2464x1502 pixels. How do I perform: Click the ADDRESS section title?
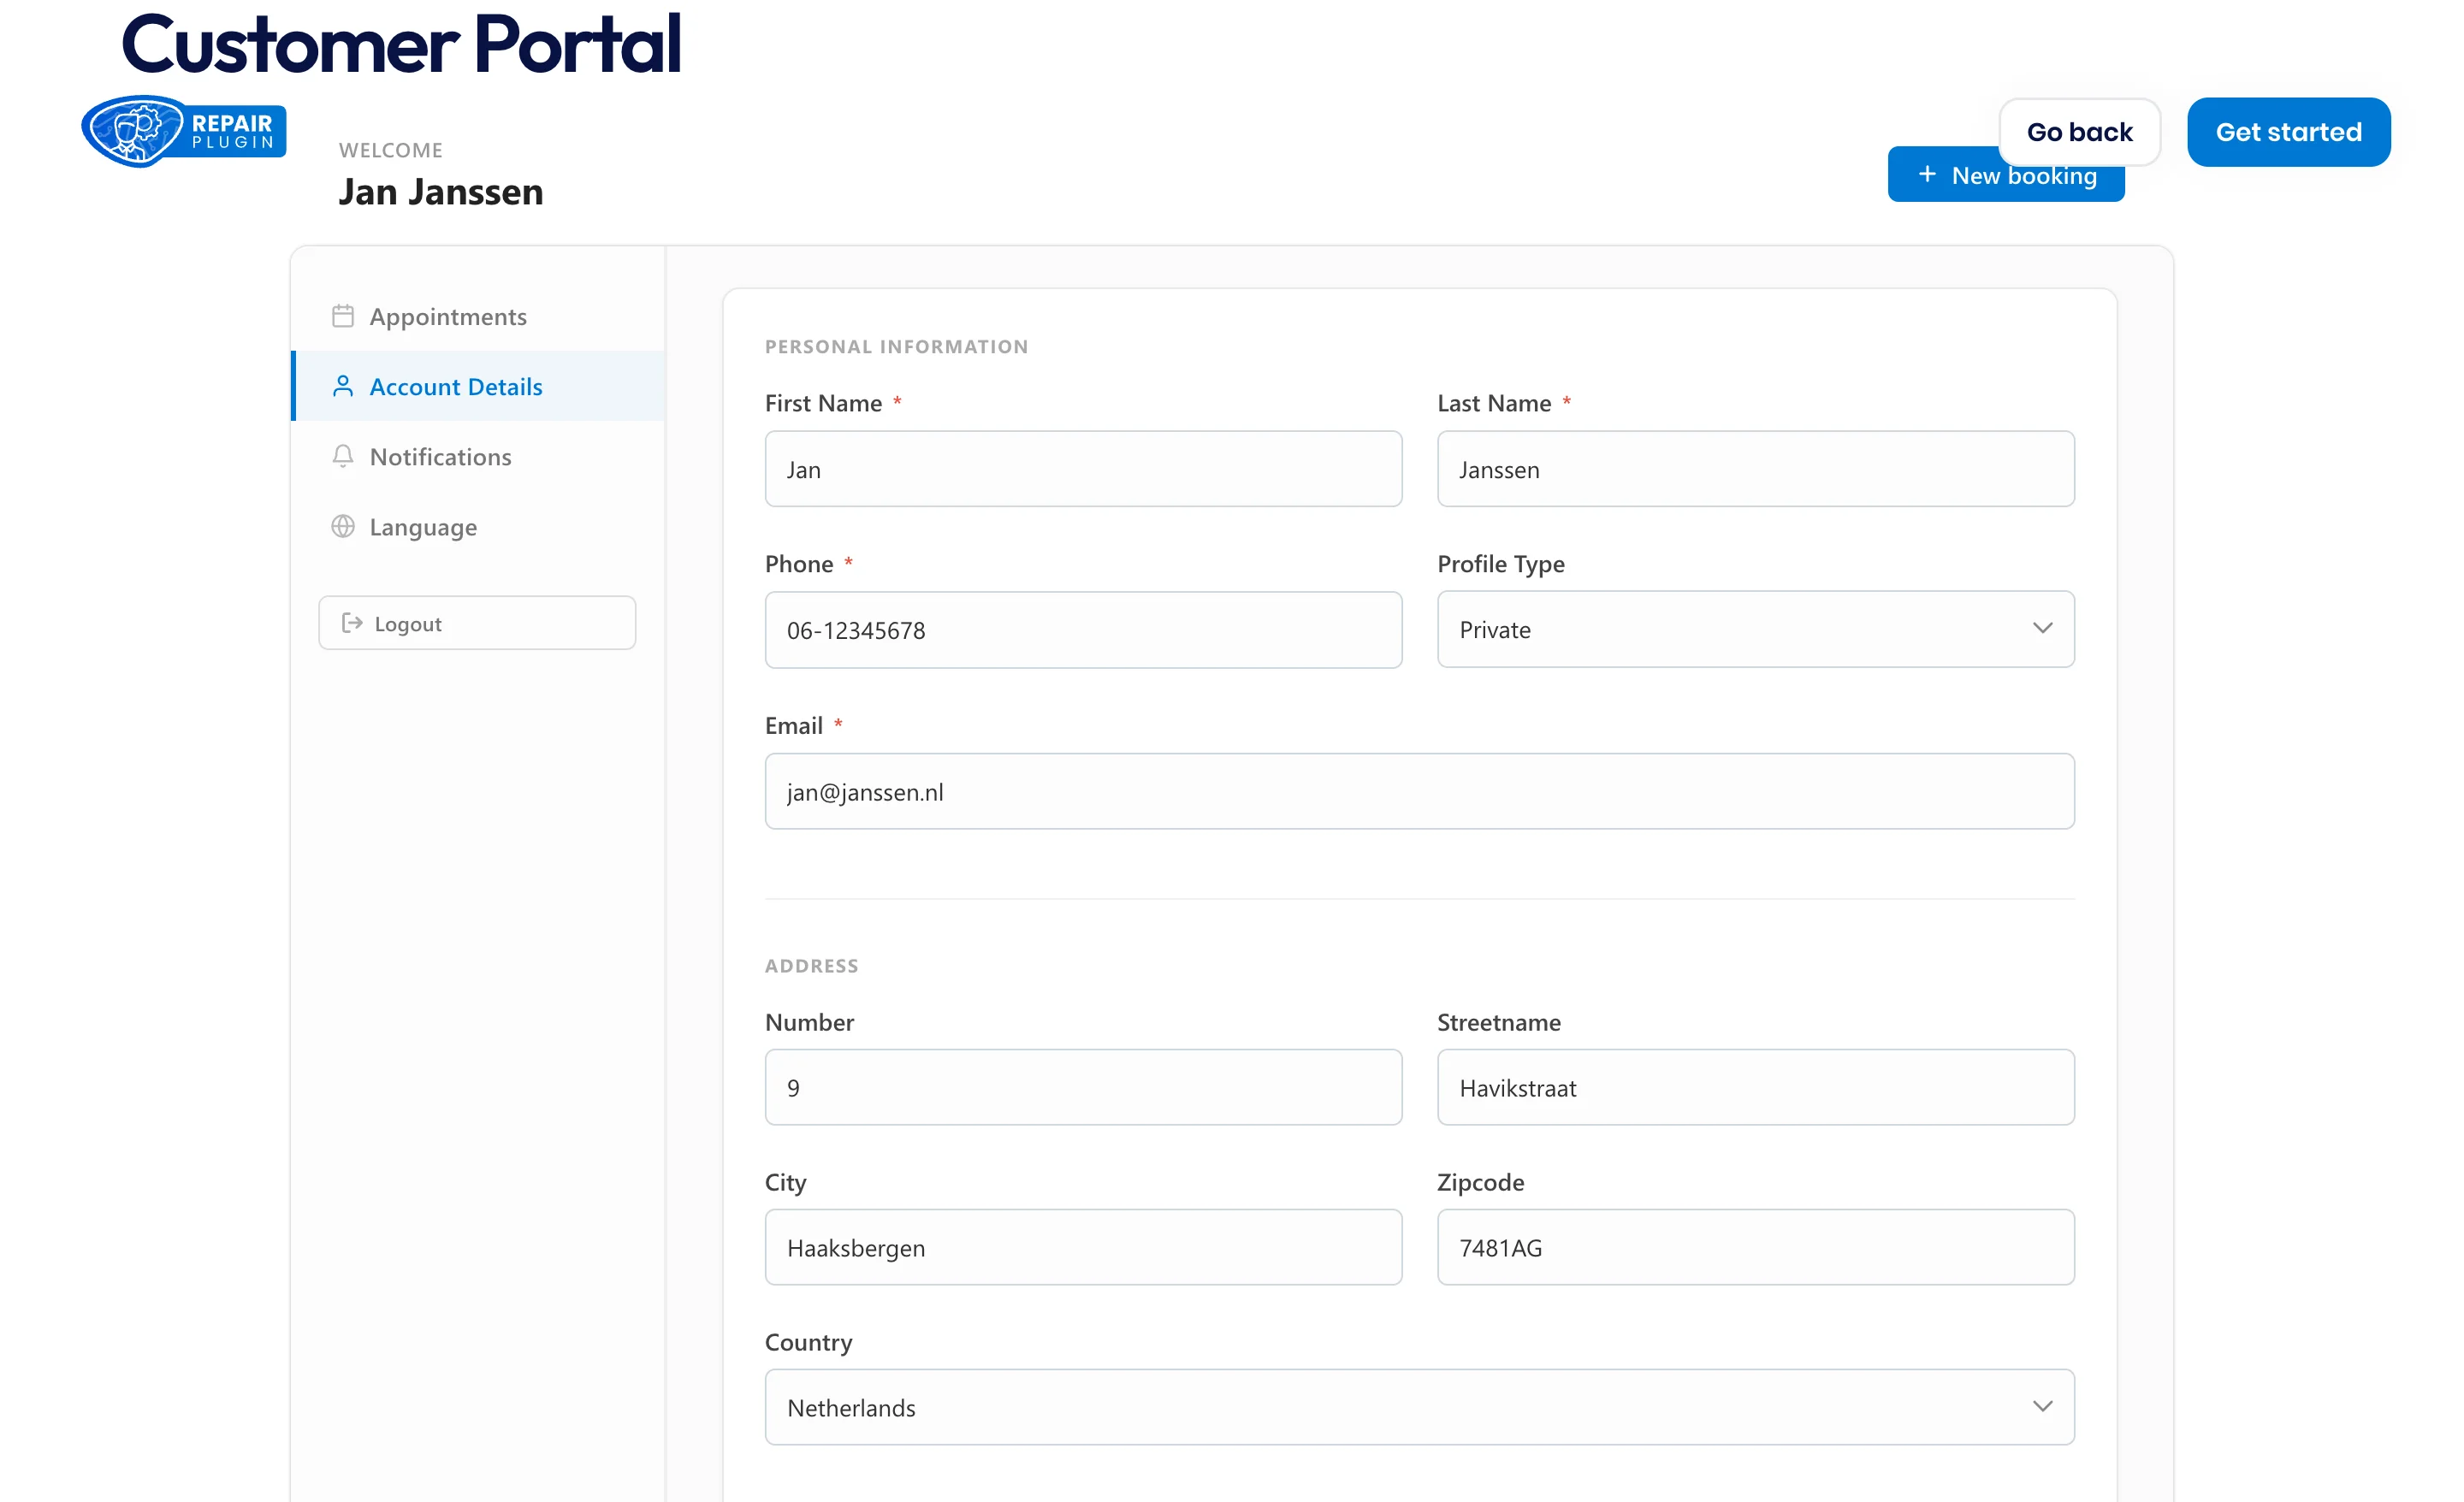812,966
